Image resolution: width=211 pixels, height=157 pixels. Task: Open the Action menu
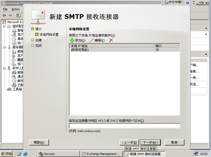pyautogui.click(x=16, y=9)
